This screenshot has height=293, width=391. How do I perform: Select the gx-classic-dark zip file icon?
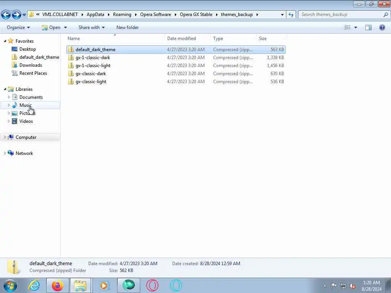(71, 74)
